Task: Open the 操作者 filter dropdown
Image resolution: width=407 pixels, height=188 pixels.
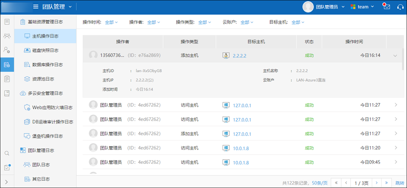Action: click(153, 22)
